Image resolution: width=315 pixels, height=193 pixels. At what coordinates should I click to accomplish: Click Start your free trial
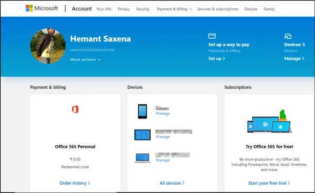[269, 183]
